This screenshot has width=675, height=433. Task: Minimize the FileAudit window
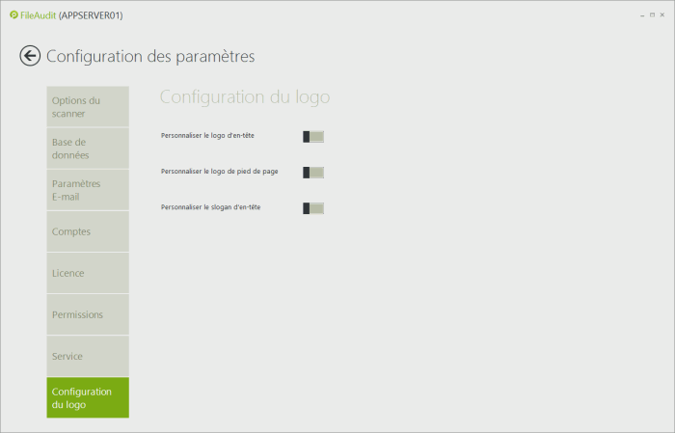[x=642, y=15]
